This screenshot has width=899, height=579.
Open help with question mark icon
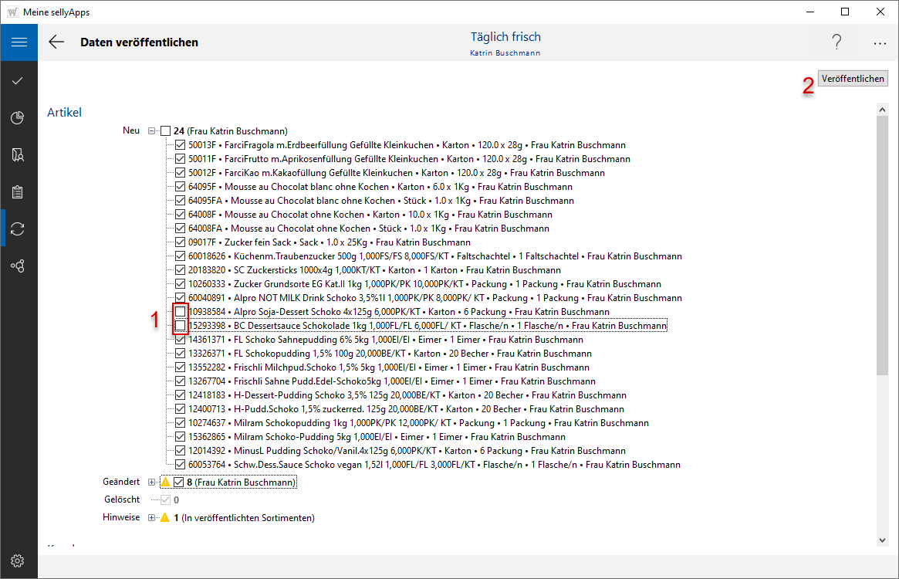tap(836, 42)
